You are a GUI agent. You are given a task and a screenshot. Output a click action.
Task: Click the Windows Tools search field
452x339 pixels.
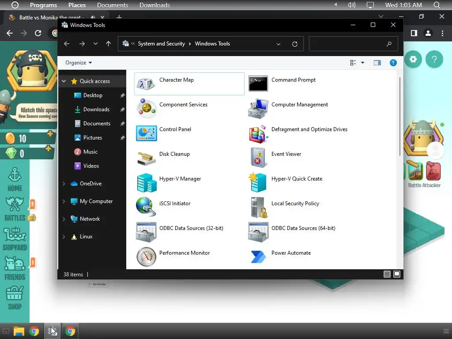[x=354, y=44]
